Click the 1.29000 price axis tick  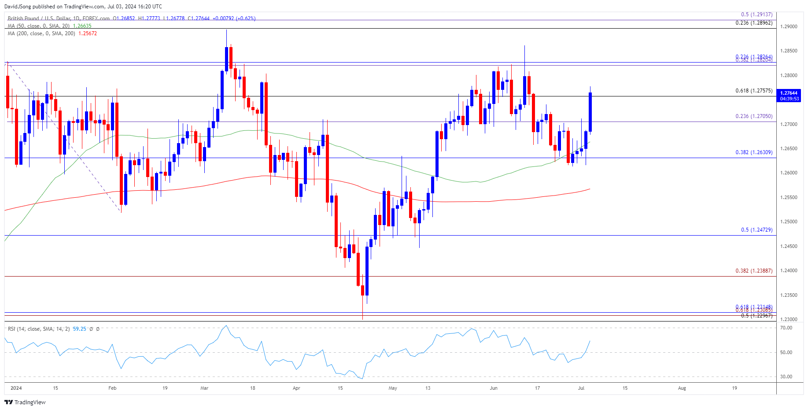(x=789, y=27)
